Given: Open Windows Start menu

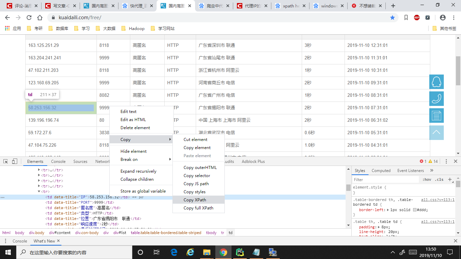Looking at the screenshot, I should point(7,252).
